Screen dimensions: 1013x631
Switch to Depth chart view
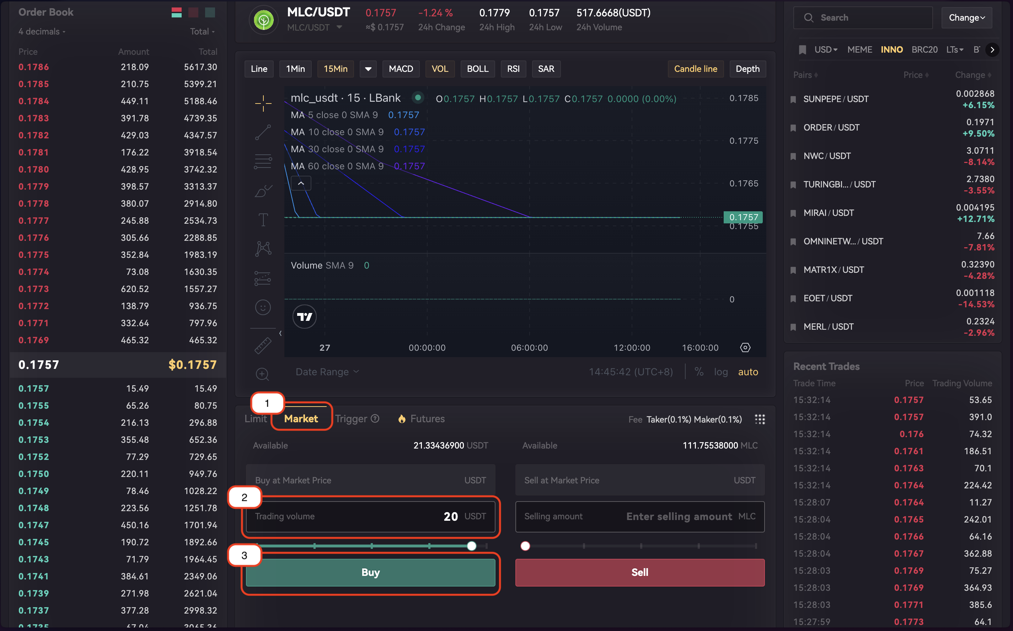tap(747, 69)
